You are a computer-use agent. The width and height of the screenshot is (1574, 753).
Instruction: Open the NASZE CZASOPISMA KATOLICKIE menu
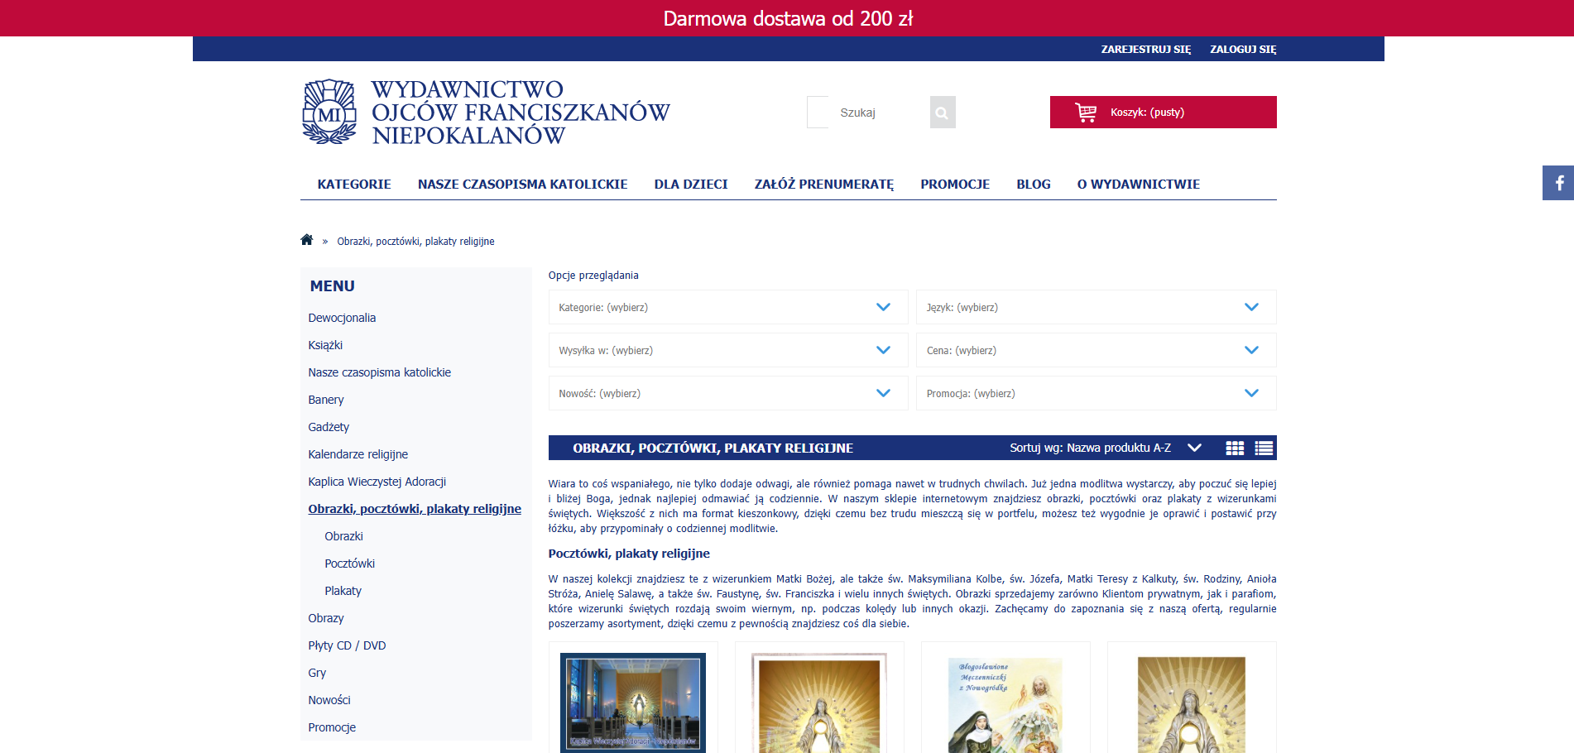click(523, 184)
